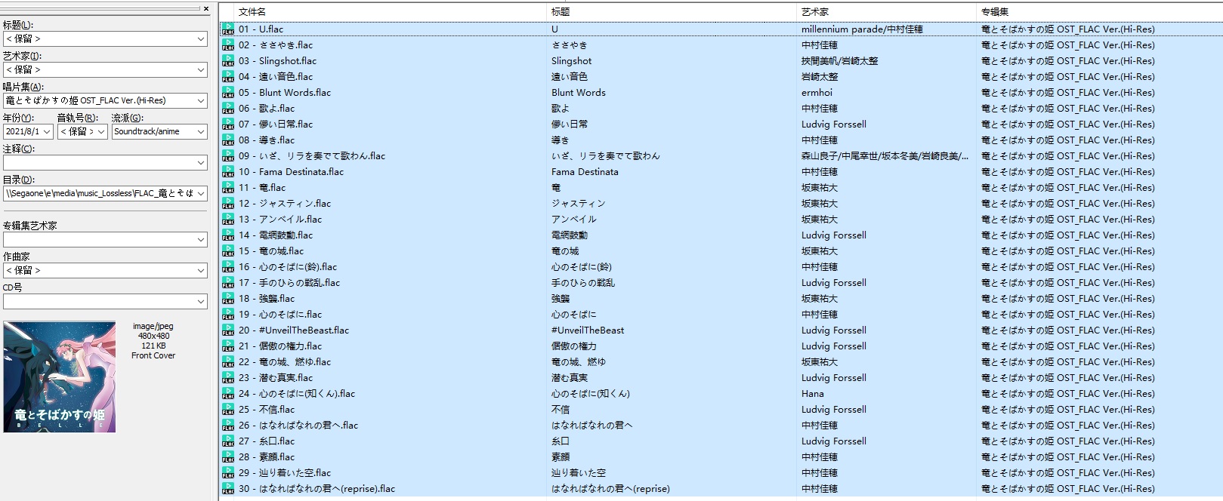Click title cell '竜の城、燃ゆ'

[578, 362]
